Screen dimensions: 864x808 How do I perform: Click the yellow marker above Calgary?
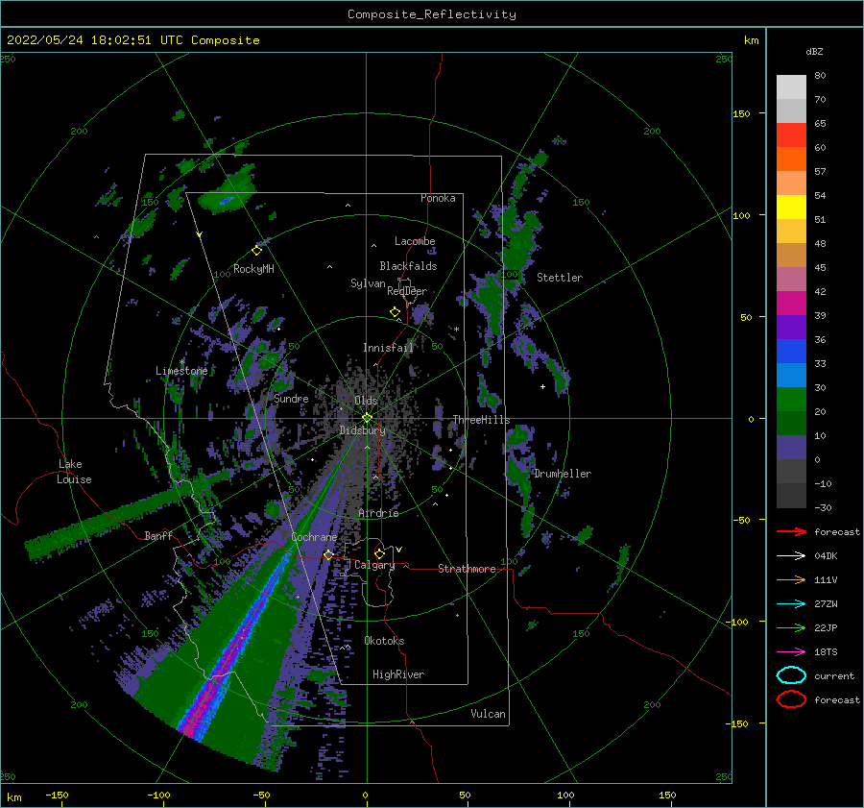[x=379, y=553]
